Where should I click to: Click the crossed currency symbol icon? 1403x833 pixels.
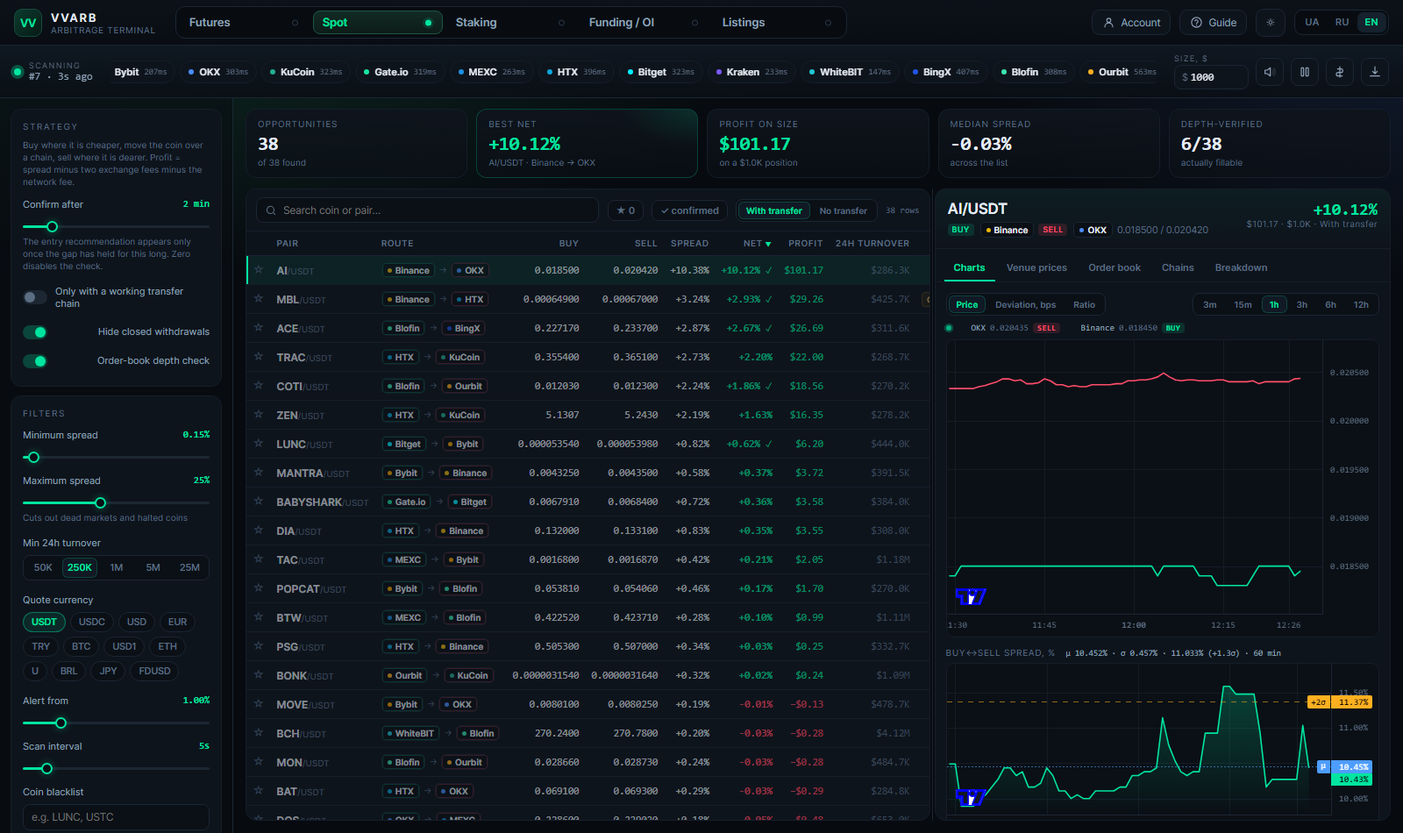(1340, 72)
